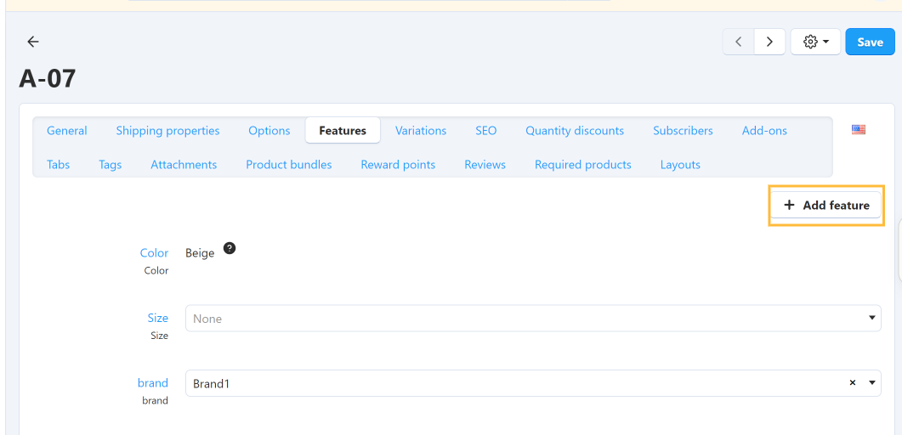Viewport: 902px width, 435px height.
Task: View the Reviews tab
Action: pyautogui.click(x=485, y=164)
